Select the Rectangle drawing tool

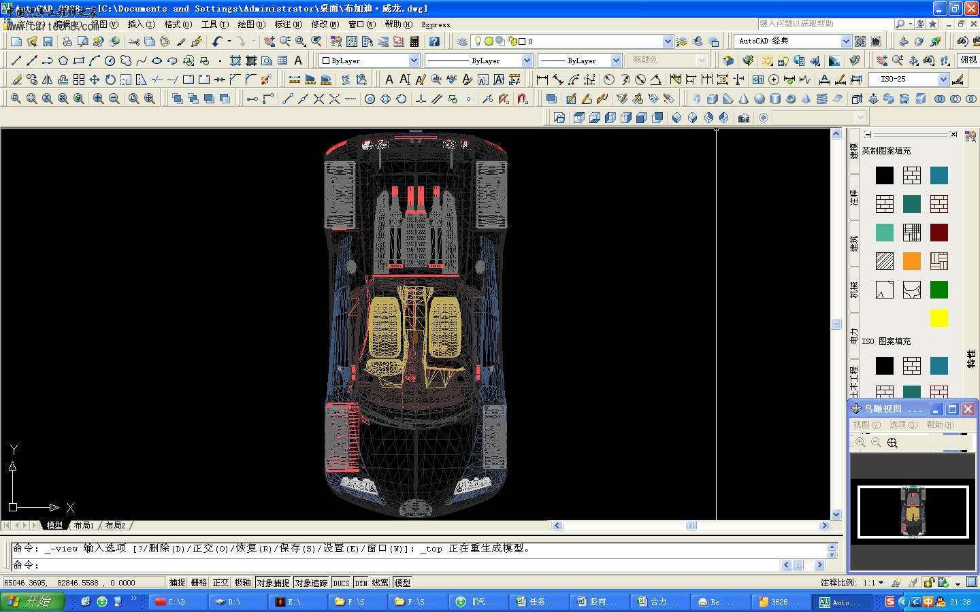tap(79, 61)
